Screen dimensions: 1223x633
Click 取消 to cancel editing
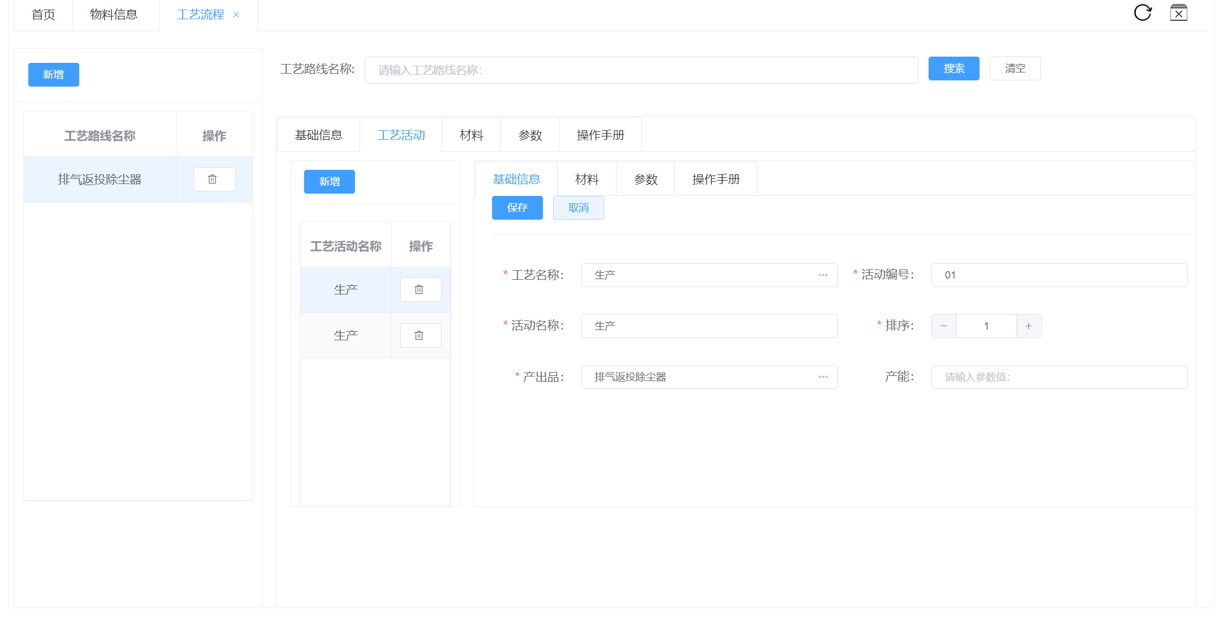(578, 208)
